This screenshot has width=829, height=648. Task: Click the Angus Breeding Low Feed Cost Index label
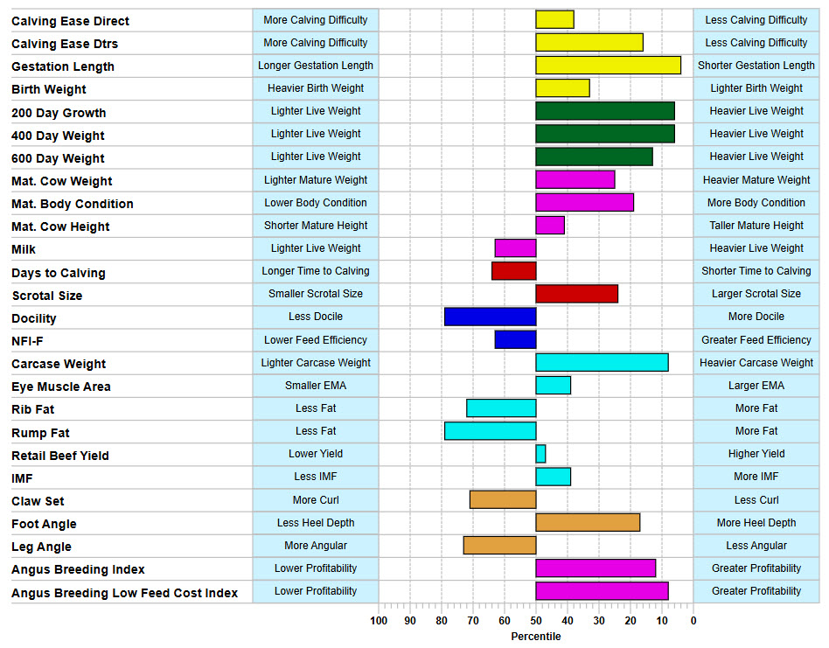pos(124,593)
